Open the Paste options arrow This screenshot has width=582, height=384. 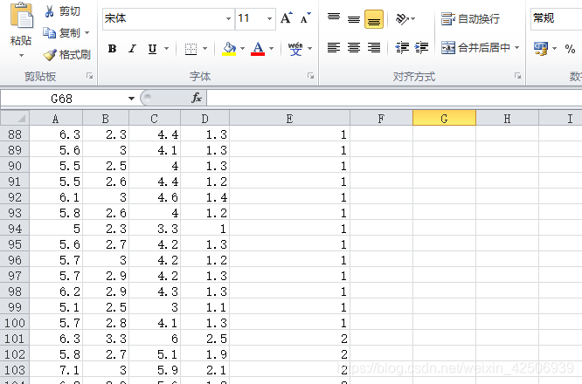click(21, 56)
